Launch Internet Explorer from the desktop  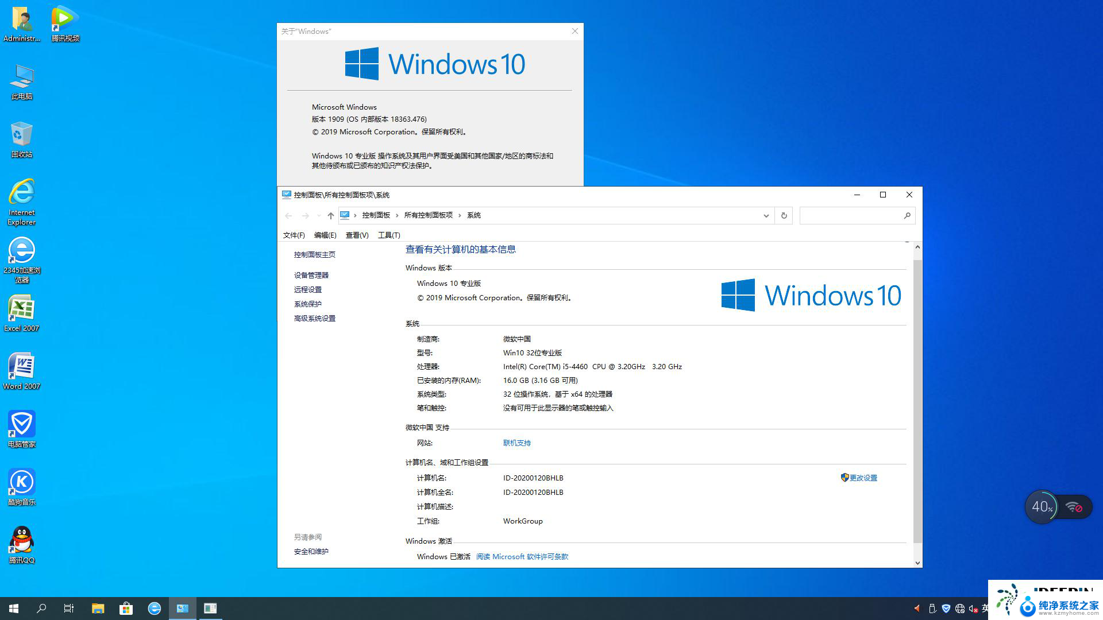pyautogui.click(x=22, y=202)
